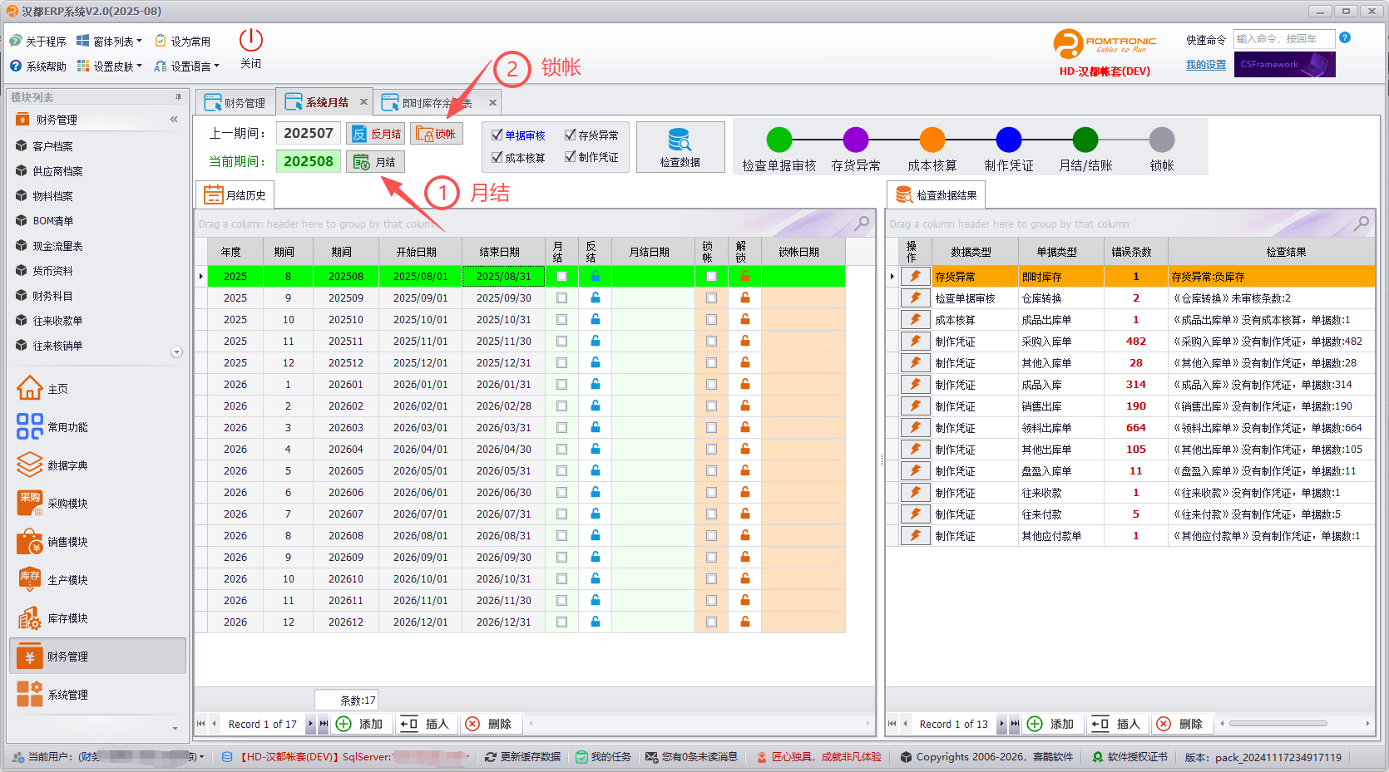
Task: Type in the 快速命令 input field
Action: 1283,38
